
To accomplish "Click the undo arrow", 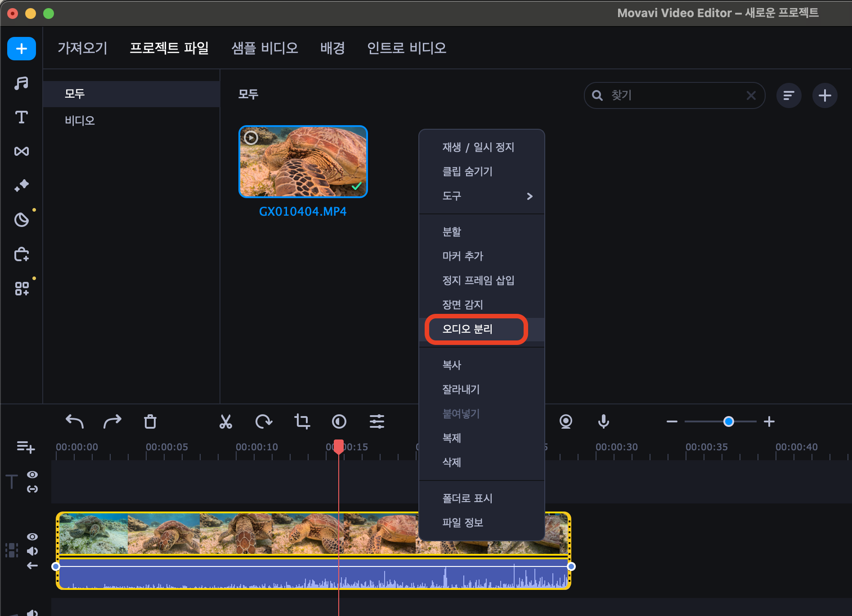I will 75,421.
